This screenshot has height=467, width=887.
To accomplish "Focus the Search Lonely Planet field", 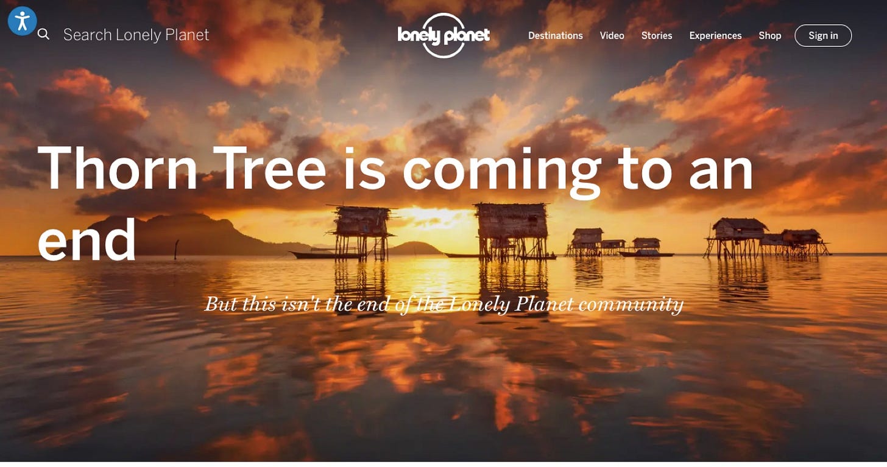I will point(136,35).
